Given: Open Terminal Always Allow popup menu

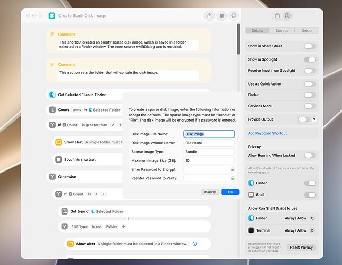Looking at the screenshot, I should tap(300, 230).
